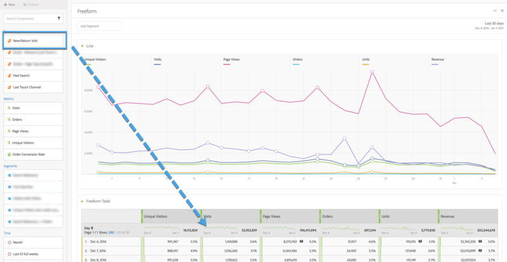The width and height of the screenshot is (507, 262).
Task: Click the New plus icon
Action: 5,5
